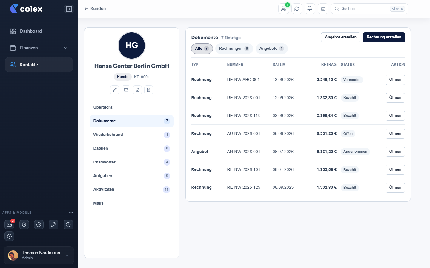Click the Angenommen status badge

point(355,152)
